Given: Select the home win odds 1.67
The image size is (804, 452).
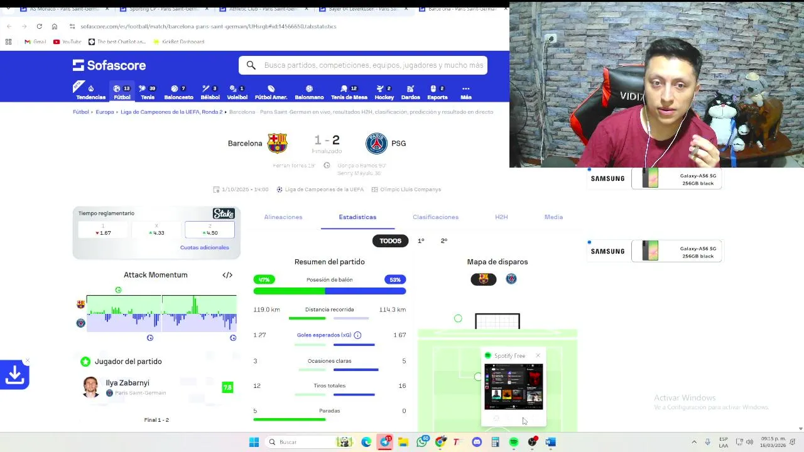Looking at the screenshot, I should point(103,230).
